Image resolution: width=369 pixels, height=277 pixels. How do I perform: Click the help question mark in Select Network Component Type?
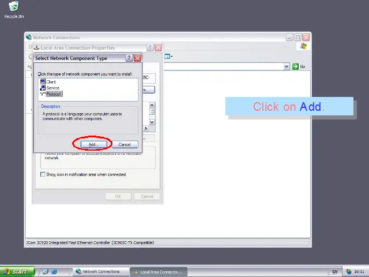coord(129,58)
